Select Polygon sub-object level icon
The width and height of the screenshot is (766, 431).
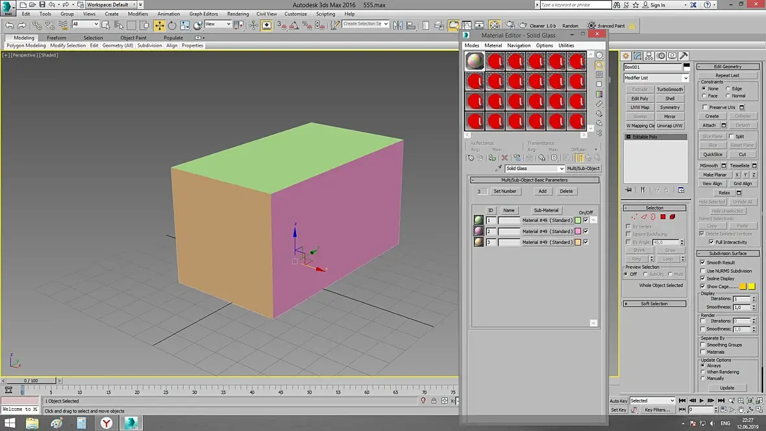click(x=663, y=217)
